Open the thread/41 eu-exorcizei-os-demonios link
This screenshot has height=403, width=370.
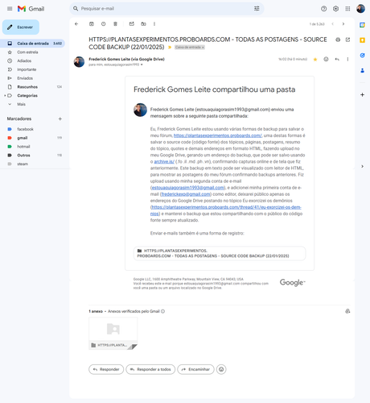(x=226, y=207)
